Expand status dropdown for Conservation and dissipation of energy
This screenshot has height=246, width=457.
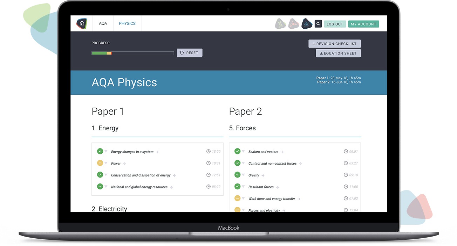pos(106,175)
